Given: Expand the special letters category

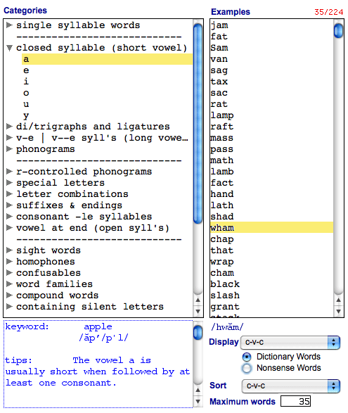Looking at the screenshot, I should coord(9,183).
